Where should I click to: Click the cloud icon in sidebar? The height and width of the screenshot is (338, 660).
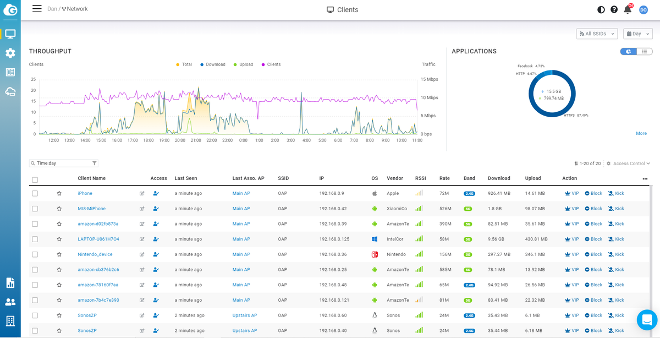(10, 91)
